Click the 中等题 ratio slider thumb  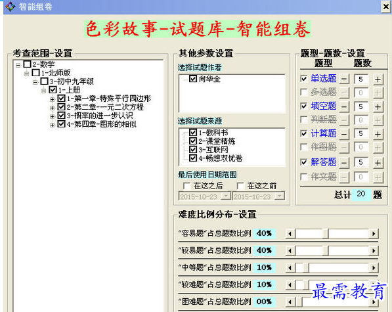click(306, 268)
